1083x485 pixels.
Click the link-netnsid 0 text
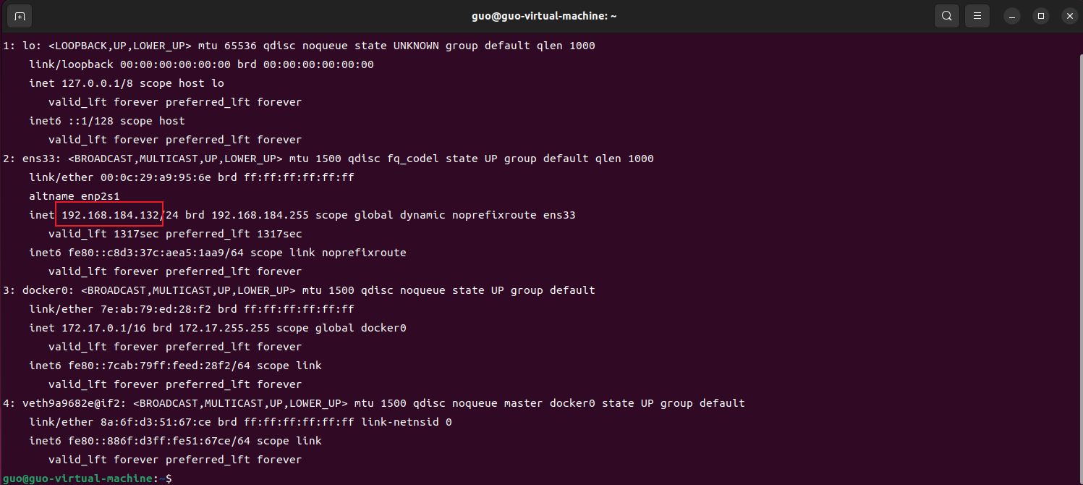click(x=407, y=422)
